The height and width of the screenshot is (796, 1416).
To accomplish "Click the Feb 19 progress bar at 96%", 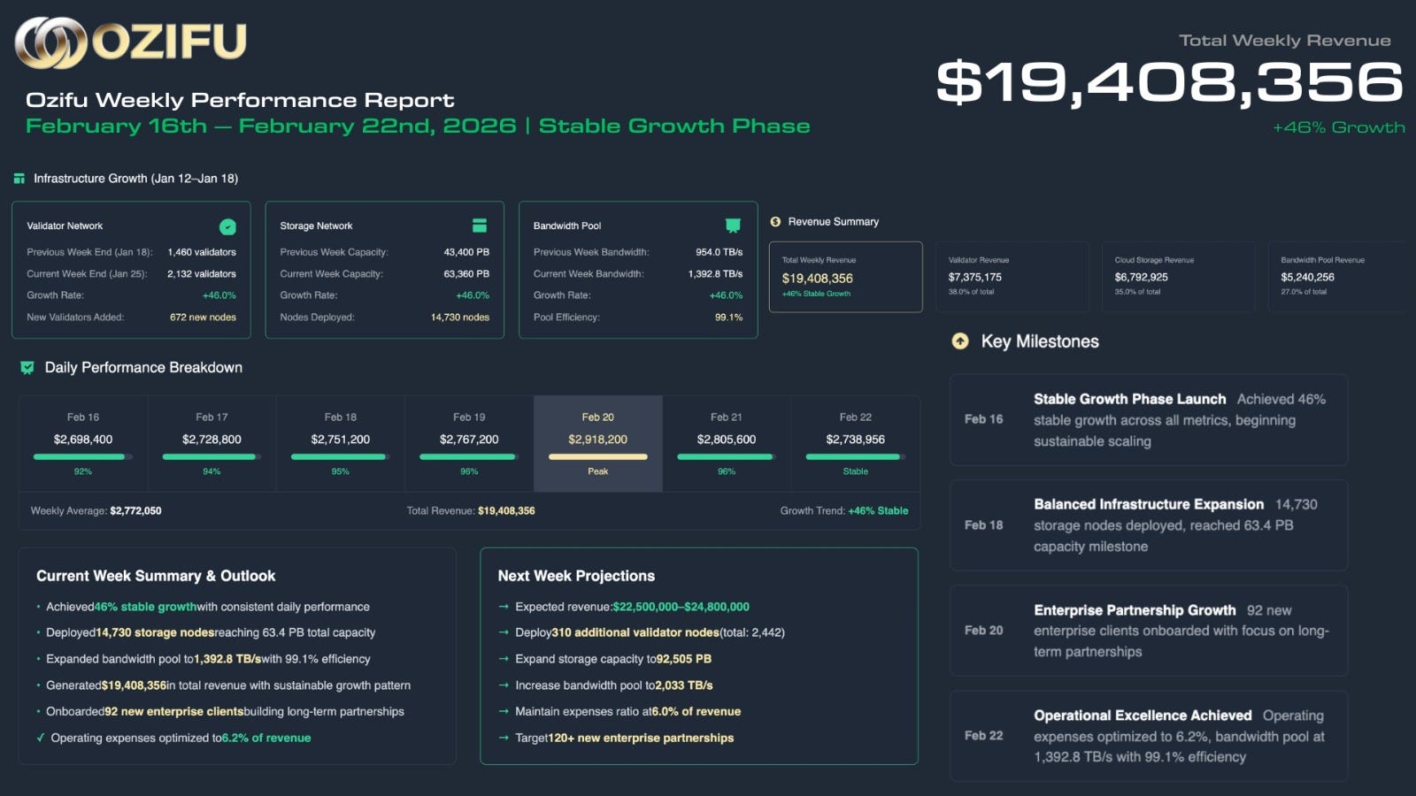I will click(x=469, y=457).
